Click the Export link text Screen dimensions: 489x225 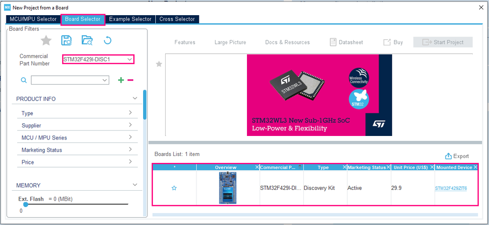461,156
